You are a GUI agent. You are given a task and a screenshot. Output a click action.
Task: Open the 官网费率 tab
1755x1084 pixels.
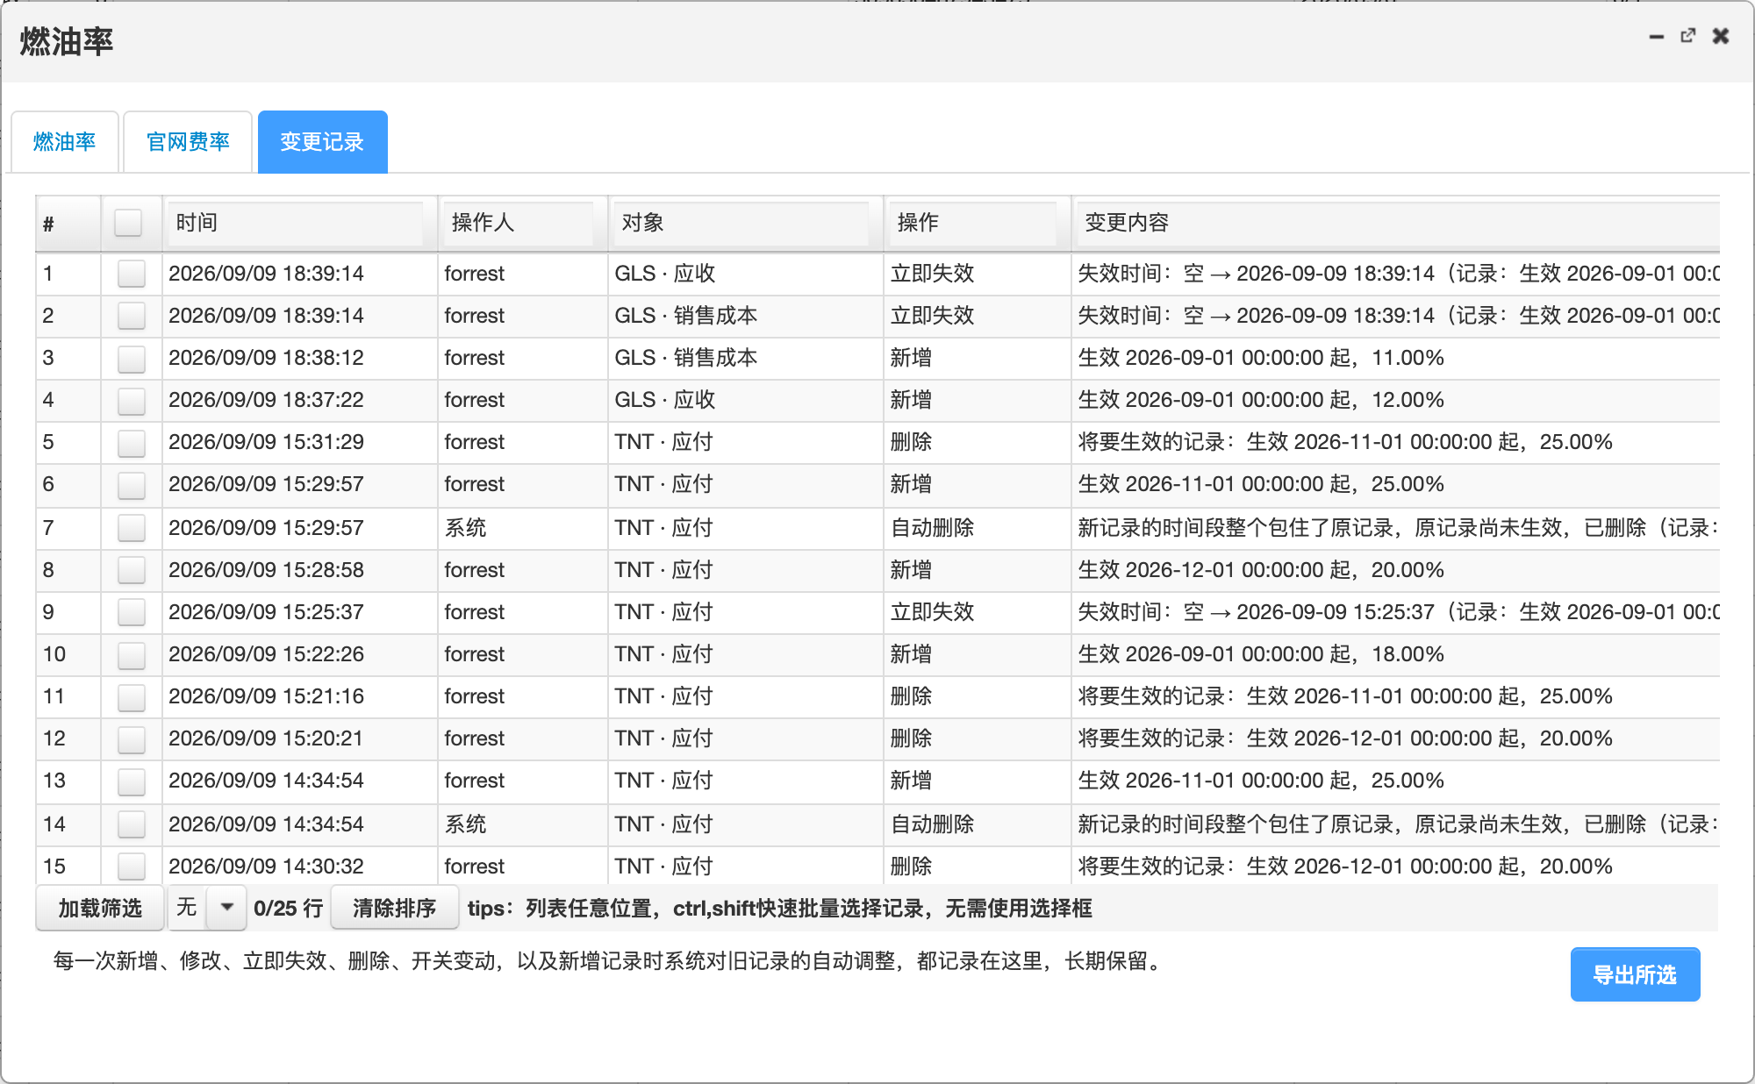(188, 142)
